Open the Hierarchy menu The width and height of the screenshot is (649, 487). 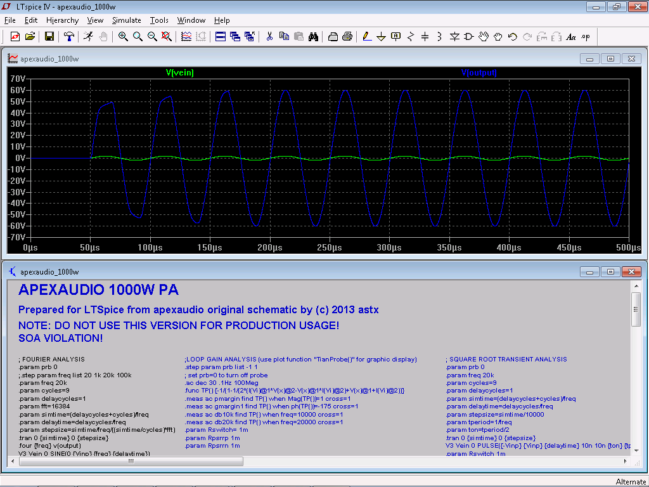63,20
